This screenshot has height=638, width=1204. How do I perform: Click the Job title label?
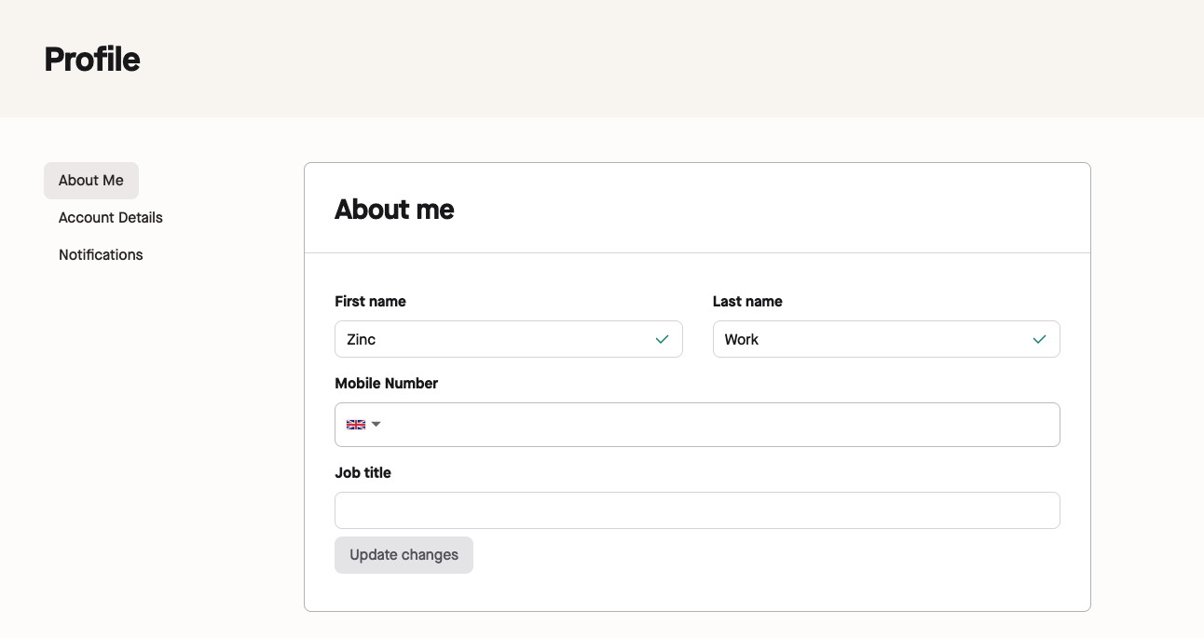click(x=363, y=473)
